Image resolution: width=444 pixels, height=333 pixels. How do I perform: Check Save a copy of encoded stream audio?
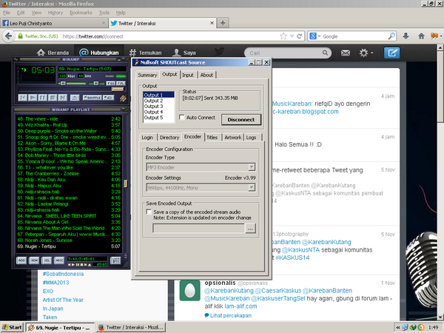pos(149,212)
